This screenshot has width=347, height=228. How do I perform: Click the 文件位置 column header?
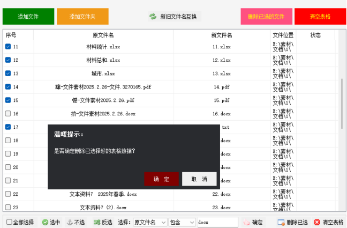[283, 35]
